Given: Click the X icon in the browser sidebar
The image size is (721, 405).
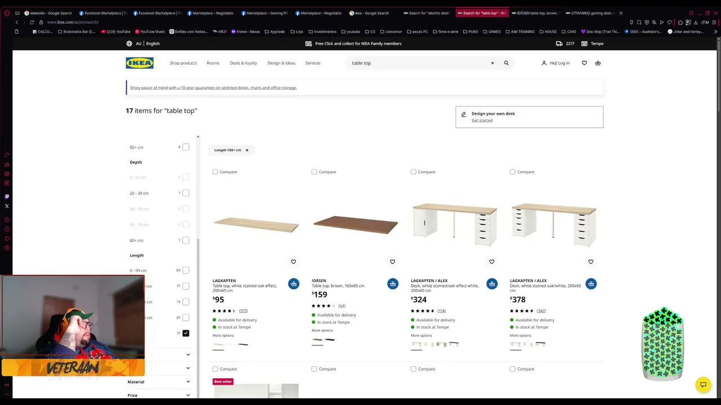Looking at the screenshot, I should (x=7, y=206).
